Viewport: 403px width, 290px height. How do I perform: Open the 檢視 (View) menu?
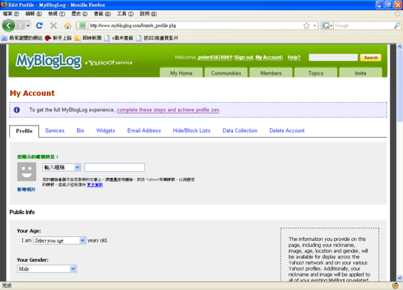(x=56, y=13)
